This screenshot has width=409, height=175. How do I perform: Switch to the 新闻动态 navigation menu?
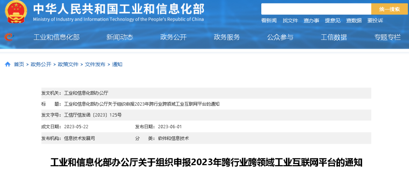click(x=120, y=37)
